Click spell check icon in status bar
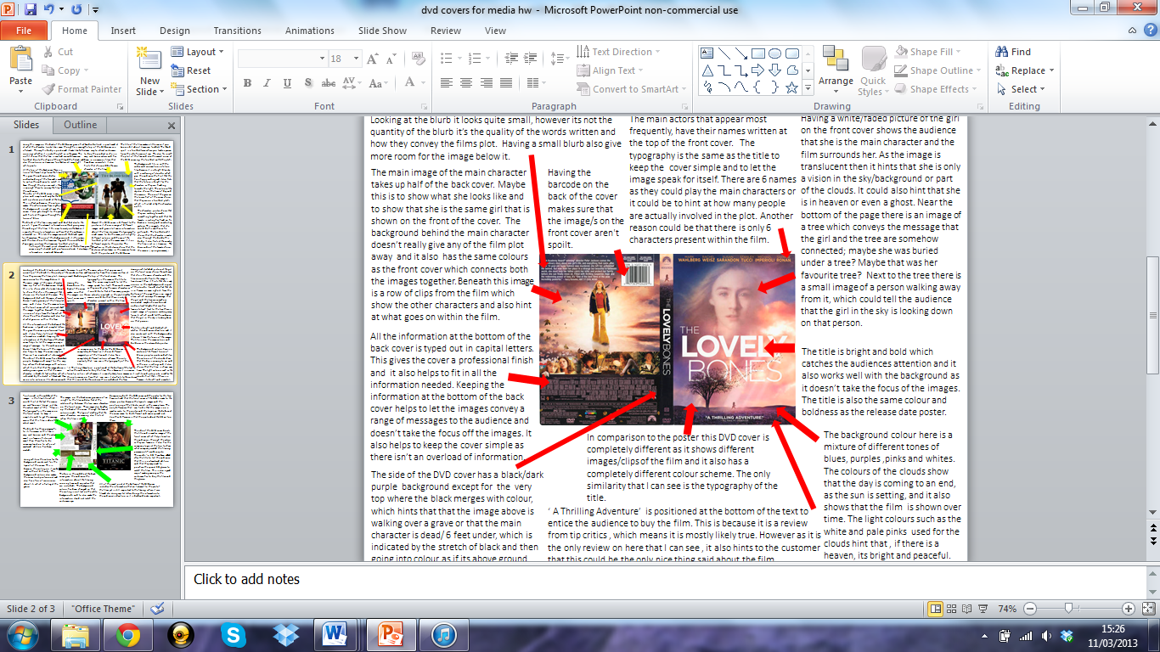This screenshot has width=1160, height=652. coord(156,609)
